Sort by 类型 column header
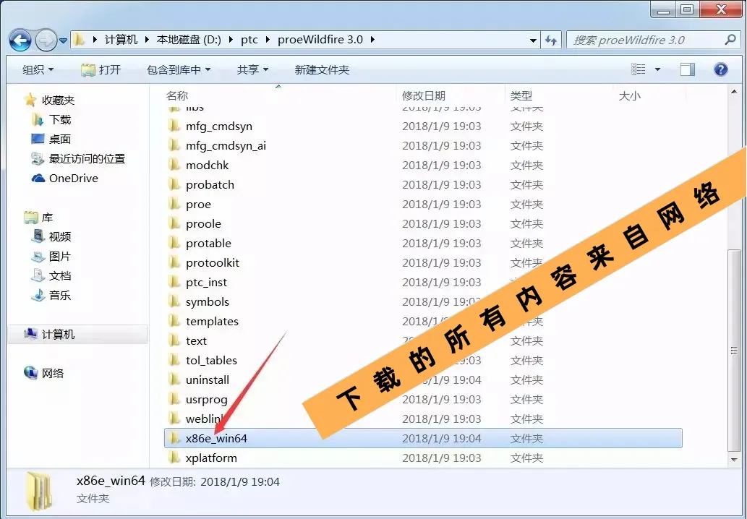 (521, 95)
